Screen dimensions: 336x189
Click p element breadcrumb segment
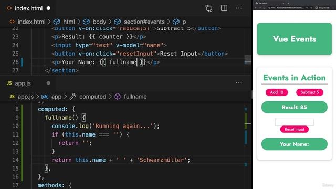(184, 22)
